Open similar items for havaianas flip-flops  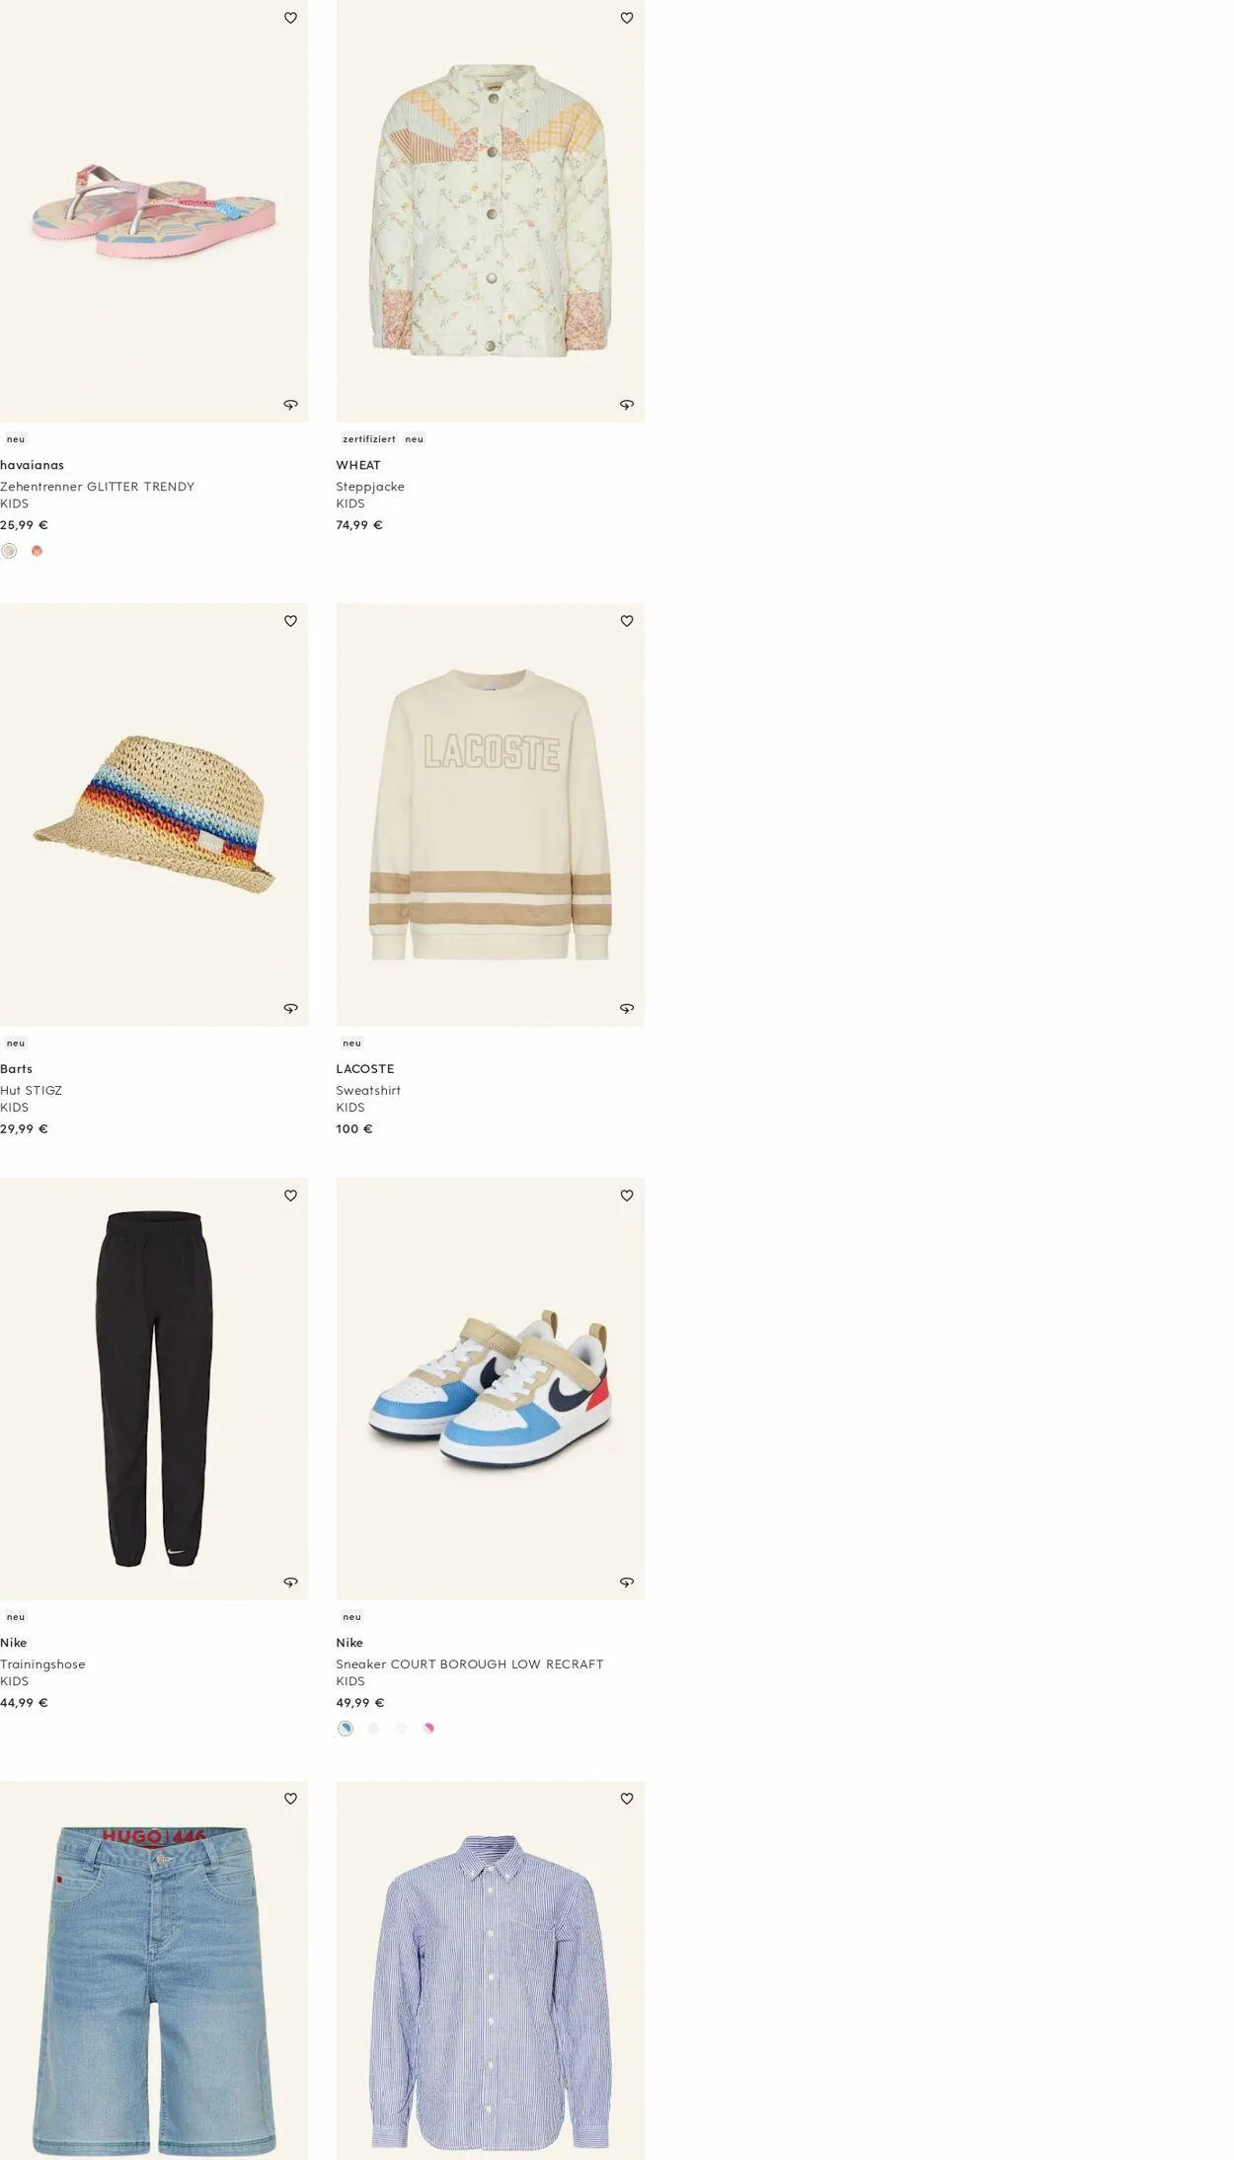[290, 405]
